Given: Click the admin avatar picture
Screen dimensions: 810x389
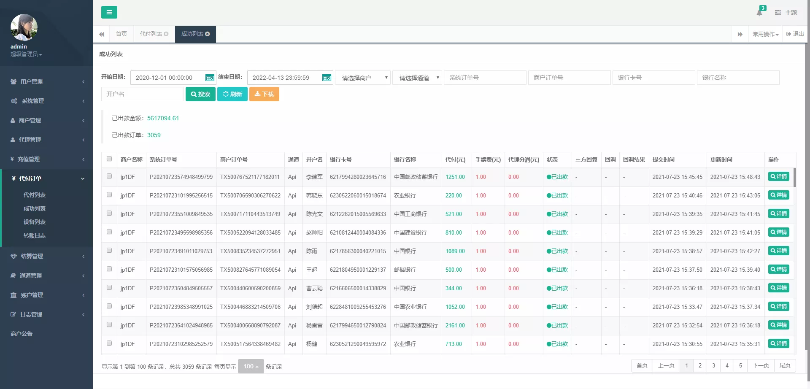Looking at the screenshot, I should tap(24, 27).
